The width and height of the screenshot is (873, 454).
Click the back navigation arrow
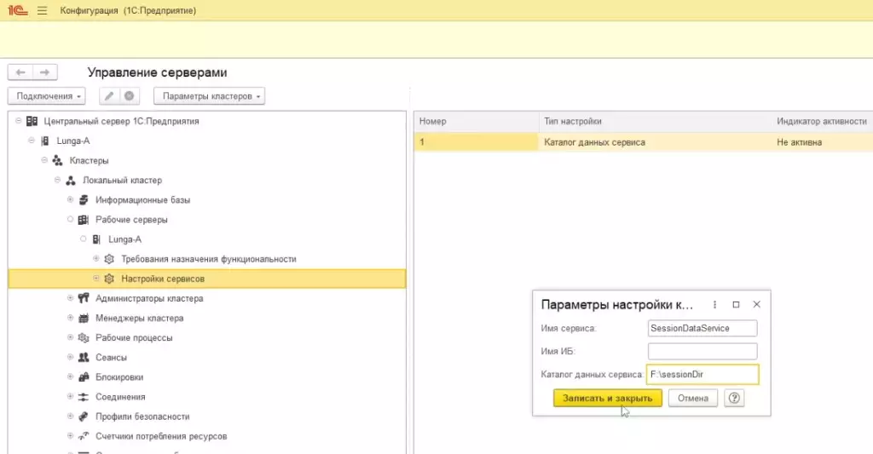click(20, 72)
